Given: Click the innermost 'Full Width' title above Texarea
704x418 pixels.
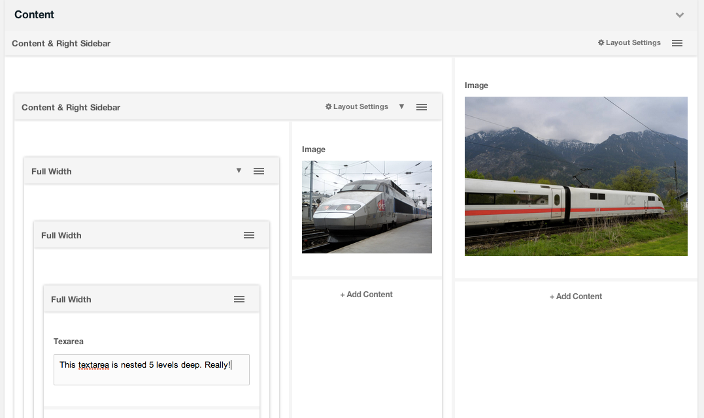Looking at the screenshot, I should [x=71, y=300].
